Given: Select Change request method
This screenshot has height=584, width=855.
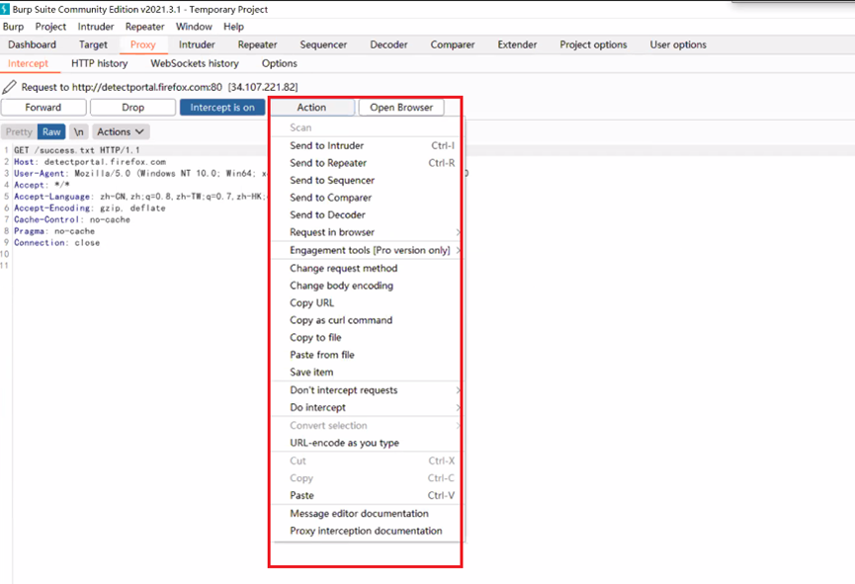Looking at the screenshot, I should 367,268.
